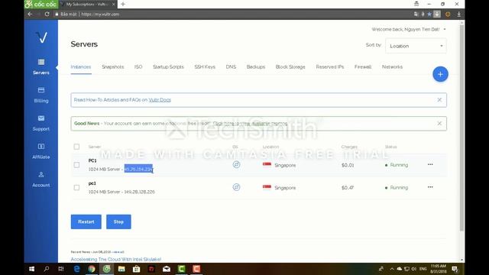Deploy new server with plus button

pyautogui.click(x=440, y=74)
